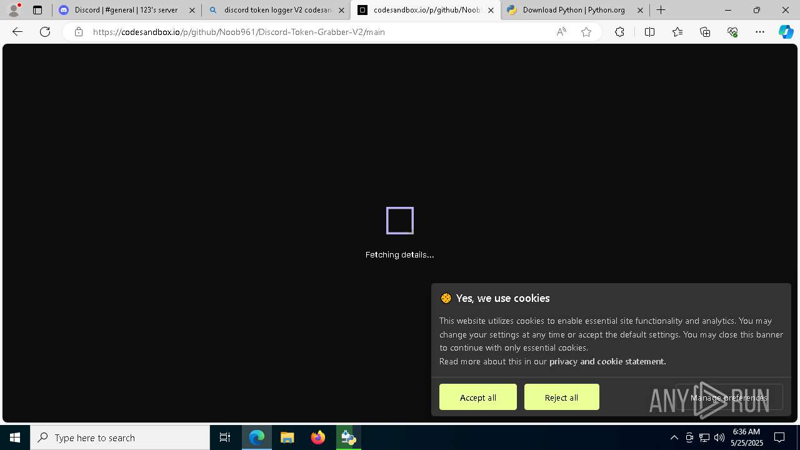
Task: Switch to the Discord #general tab
Action: point(127,10)
